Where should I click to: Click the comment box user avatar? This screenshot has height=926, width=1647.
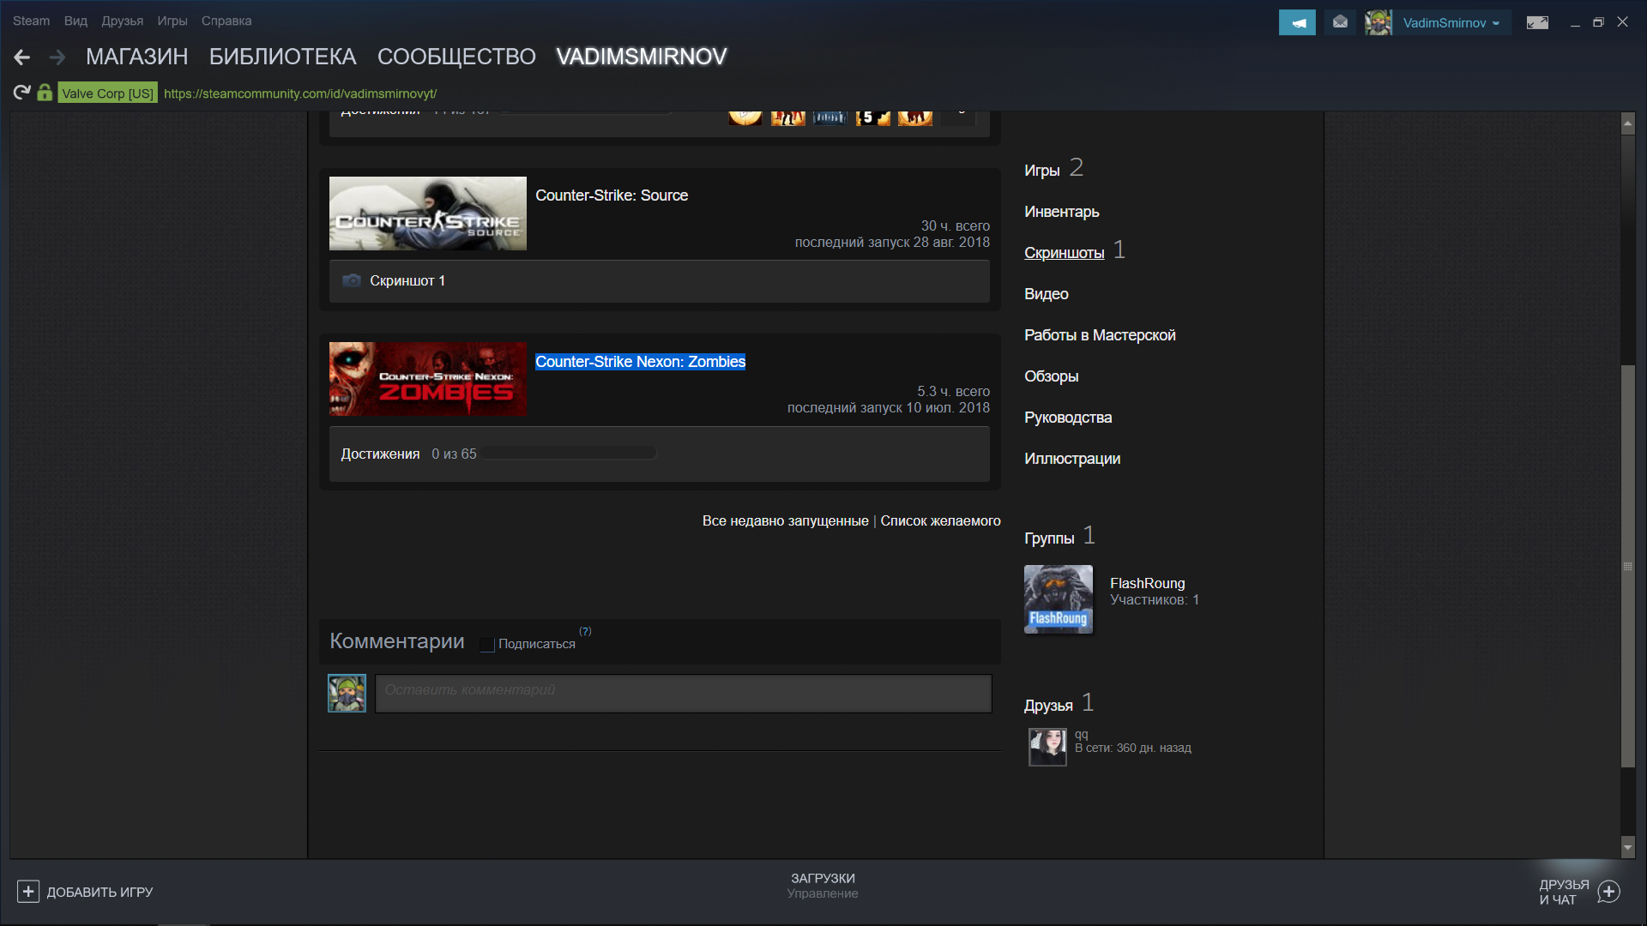(347, 693)
